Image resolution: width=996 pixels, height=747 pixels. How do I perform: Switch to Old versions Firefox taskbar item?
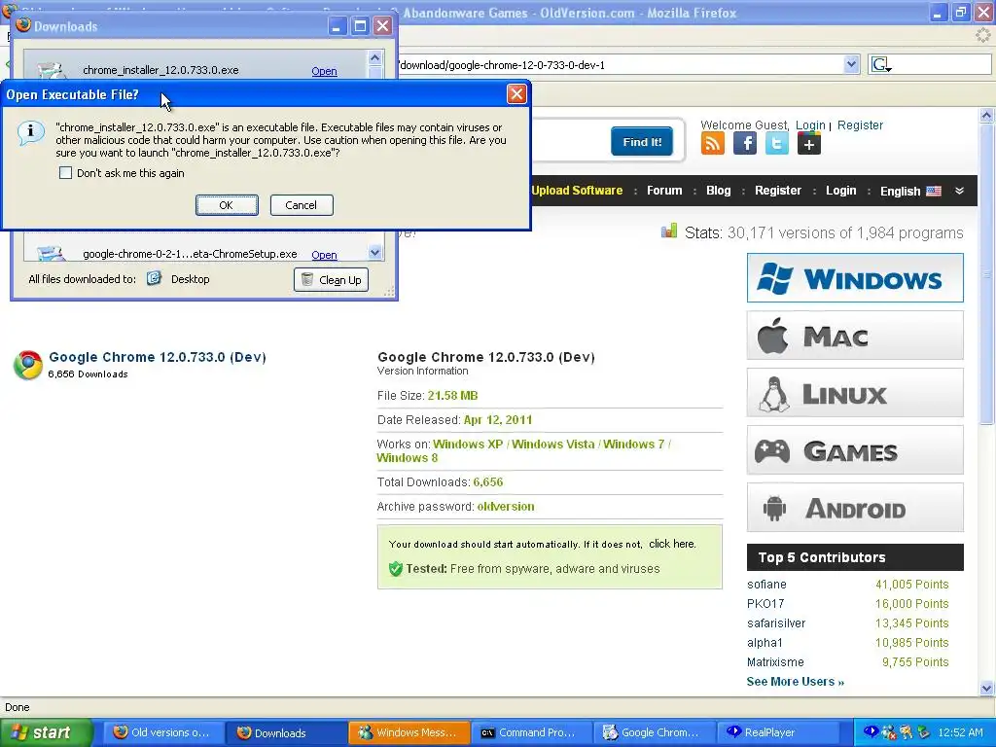tap(161, 732)
